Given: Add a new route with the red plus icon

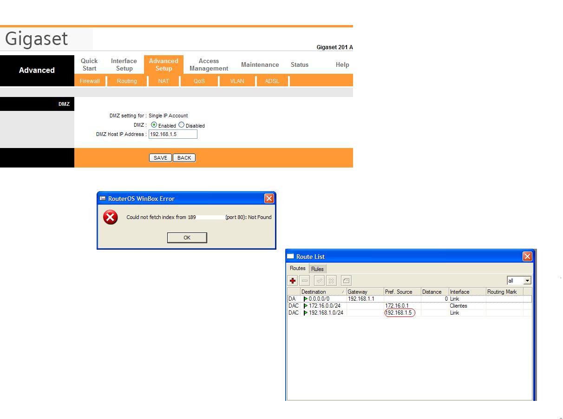Looking at the screenshot, I should click(x=293, y=281).
